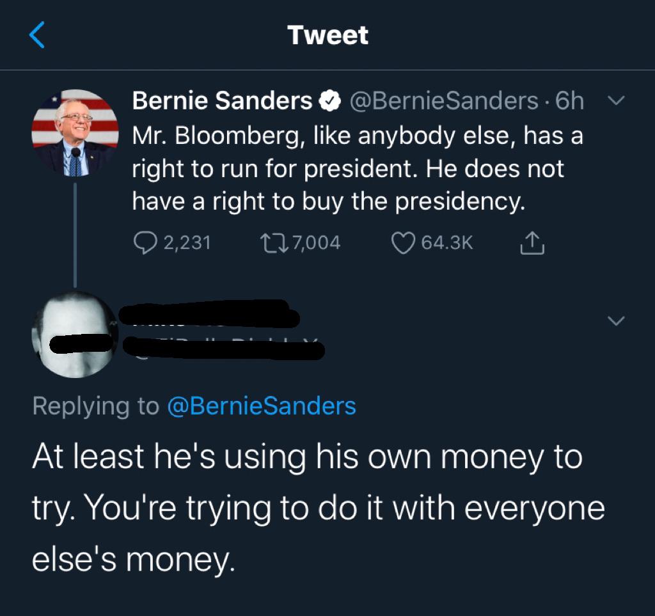Open the "Mr. Bloomberg" tweet text
The width and height of the screenshot is (655, 616).
point(357,168)
